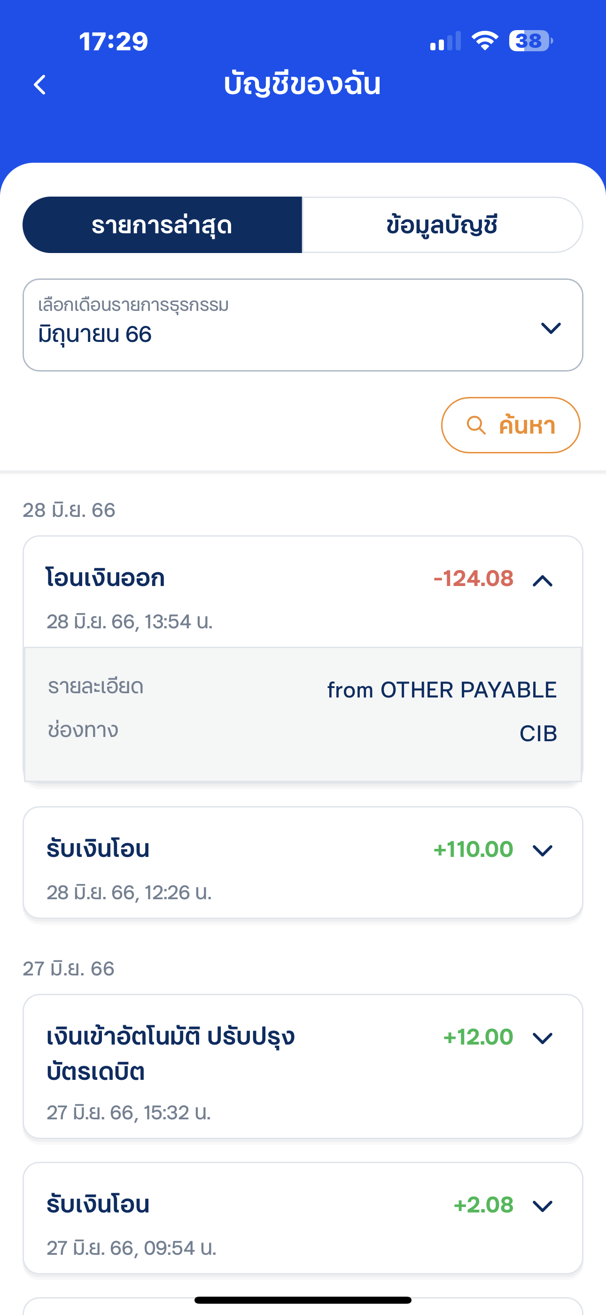Expand the +12.00 debit card adjustment
Viewport: 606px width, 1315px height.
click(x=542, y=1038)
